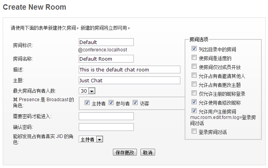Click the 主题 field containing Just Chat
Screen dimensions: 268x168
click(x=130, y=80)
